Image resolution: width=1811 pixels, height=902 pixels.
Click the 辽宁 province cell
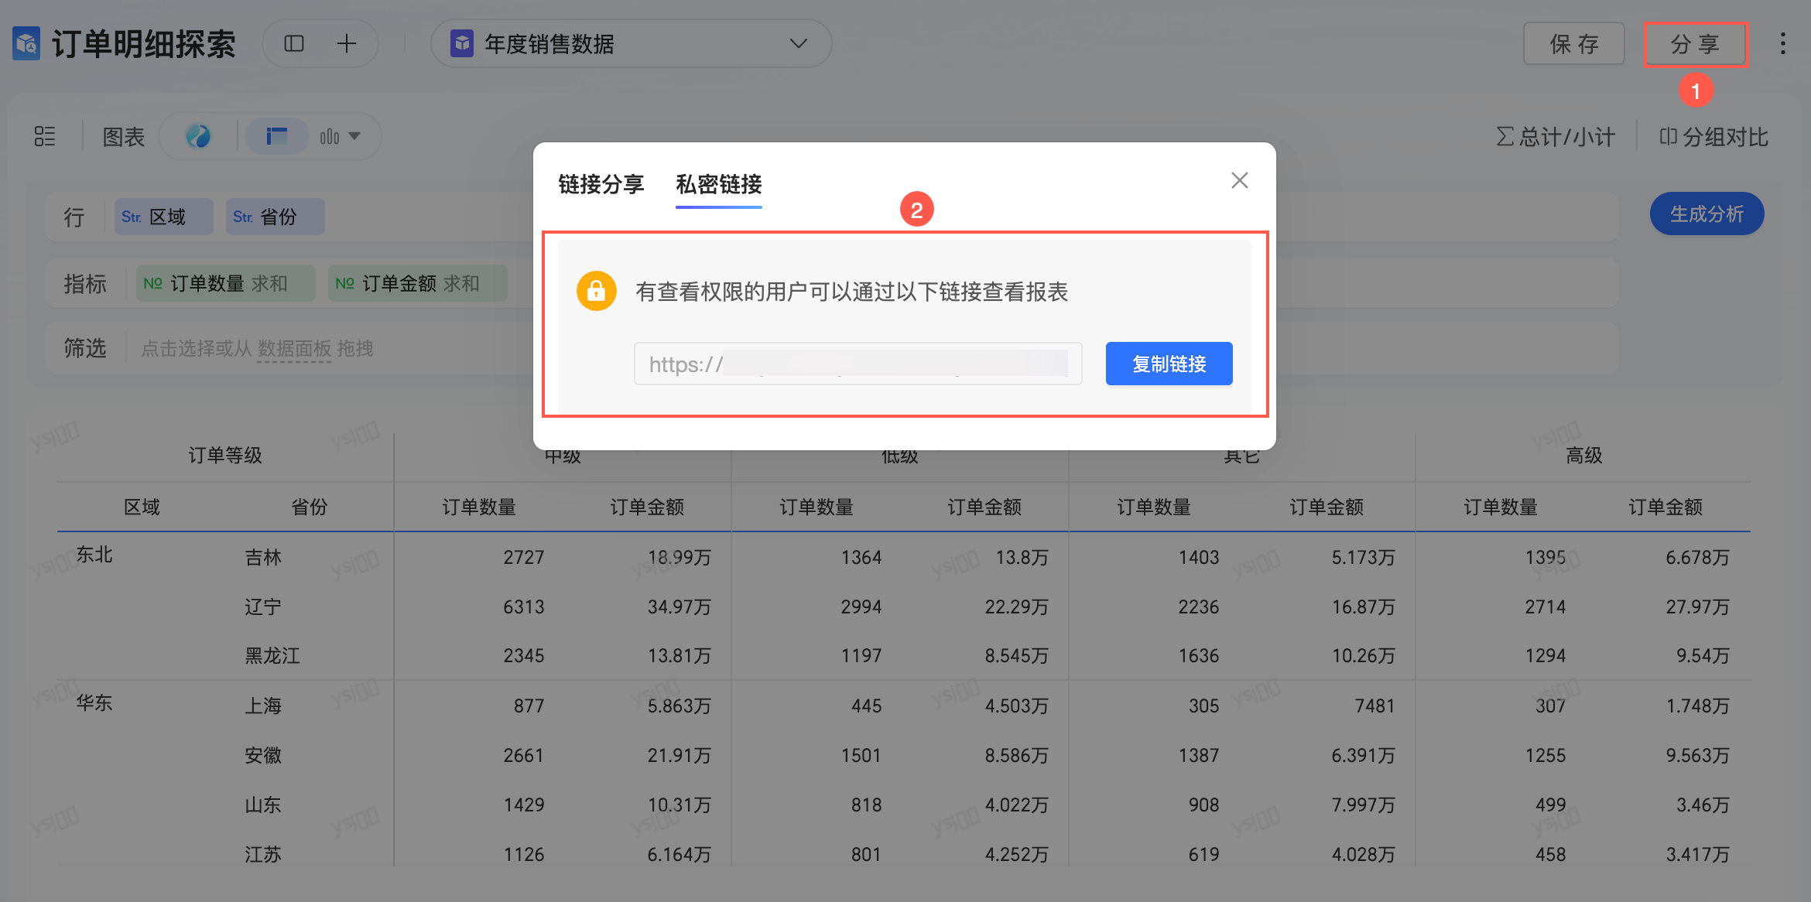tap(263, 606)
